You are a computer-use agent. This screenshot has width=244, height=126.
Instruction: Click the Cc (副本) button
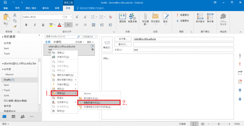[x=123, y=44]
